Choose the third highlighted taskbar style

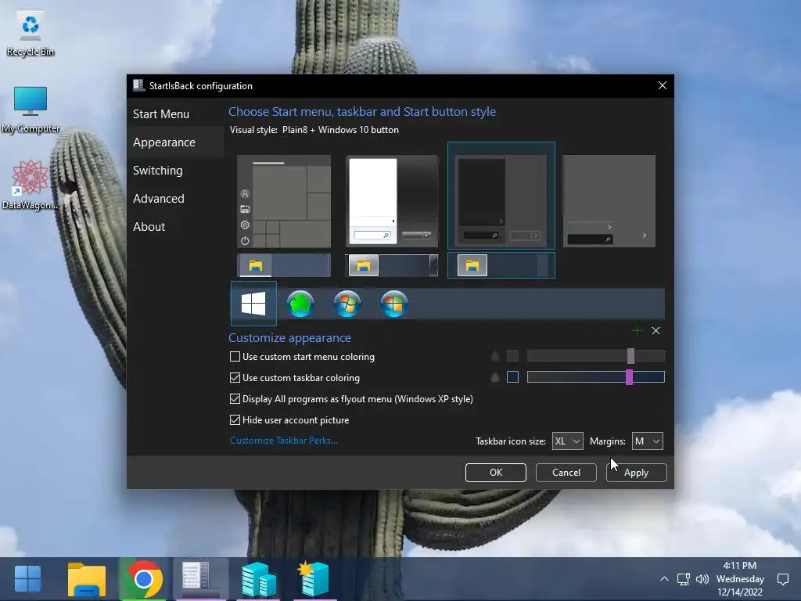[501, 265]
